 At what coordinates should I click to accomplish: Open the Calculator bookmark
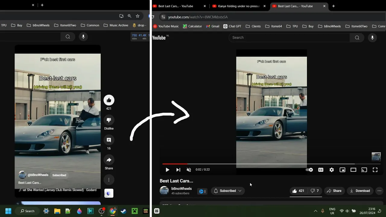pos(192,26)
